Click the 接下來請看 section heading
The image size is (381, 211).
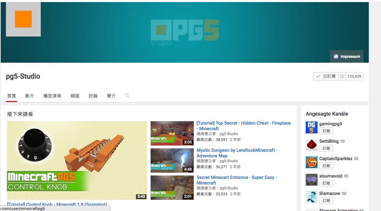(20, 114)
